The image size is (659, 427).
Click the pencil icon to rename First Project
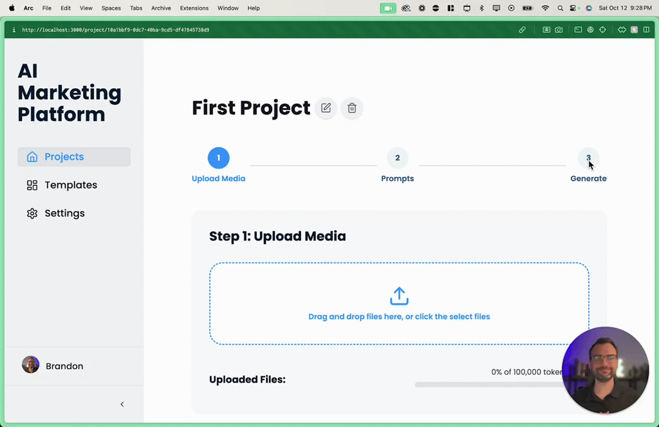326,108
